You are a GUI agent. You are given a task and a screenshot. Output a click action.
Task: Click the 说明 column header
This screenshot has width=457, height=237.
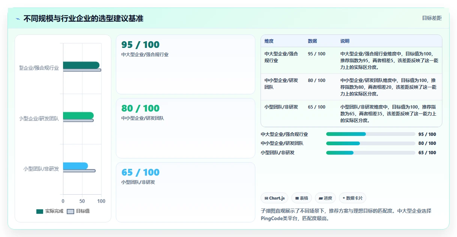pos(345,41)
